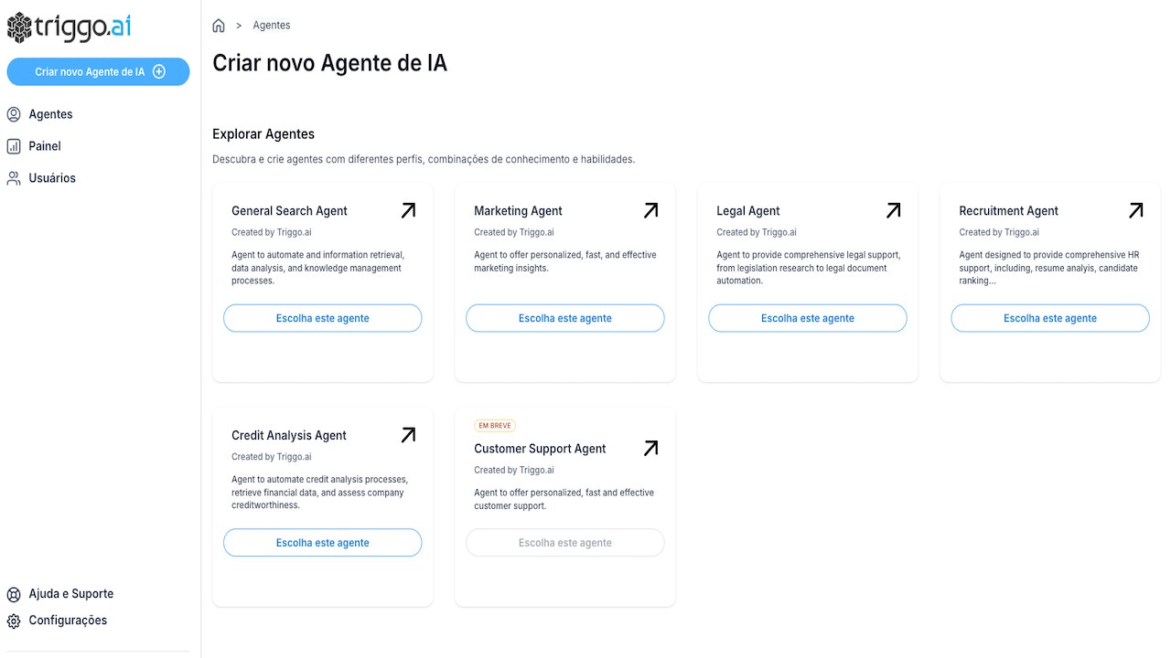The image size is (1171, 658).
Task: Open Recruitment Agent arrow icon
Action: coord(1135,210)
